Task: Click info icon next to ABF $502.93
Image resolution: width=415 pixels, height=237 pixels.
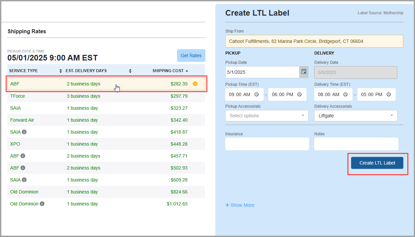Action: (23, 168)
